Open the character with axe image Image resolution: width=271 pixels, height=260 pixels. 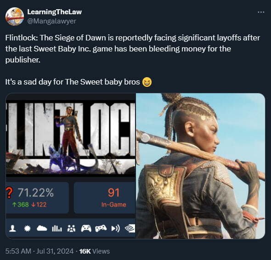point(200,166)
